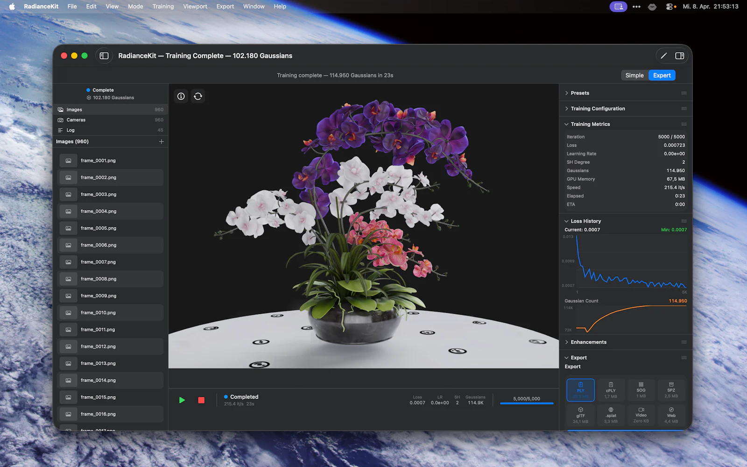Add images with the plus icon
747x467 pixels.
coord(161,142)
